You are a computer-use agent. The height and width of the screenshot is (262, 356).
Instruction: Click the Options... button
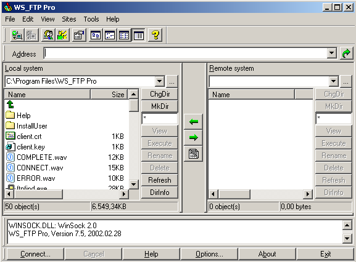pyautogui.click(x=209, y=254)
